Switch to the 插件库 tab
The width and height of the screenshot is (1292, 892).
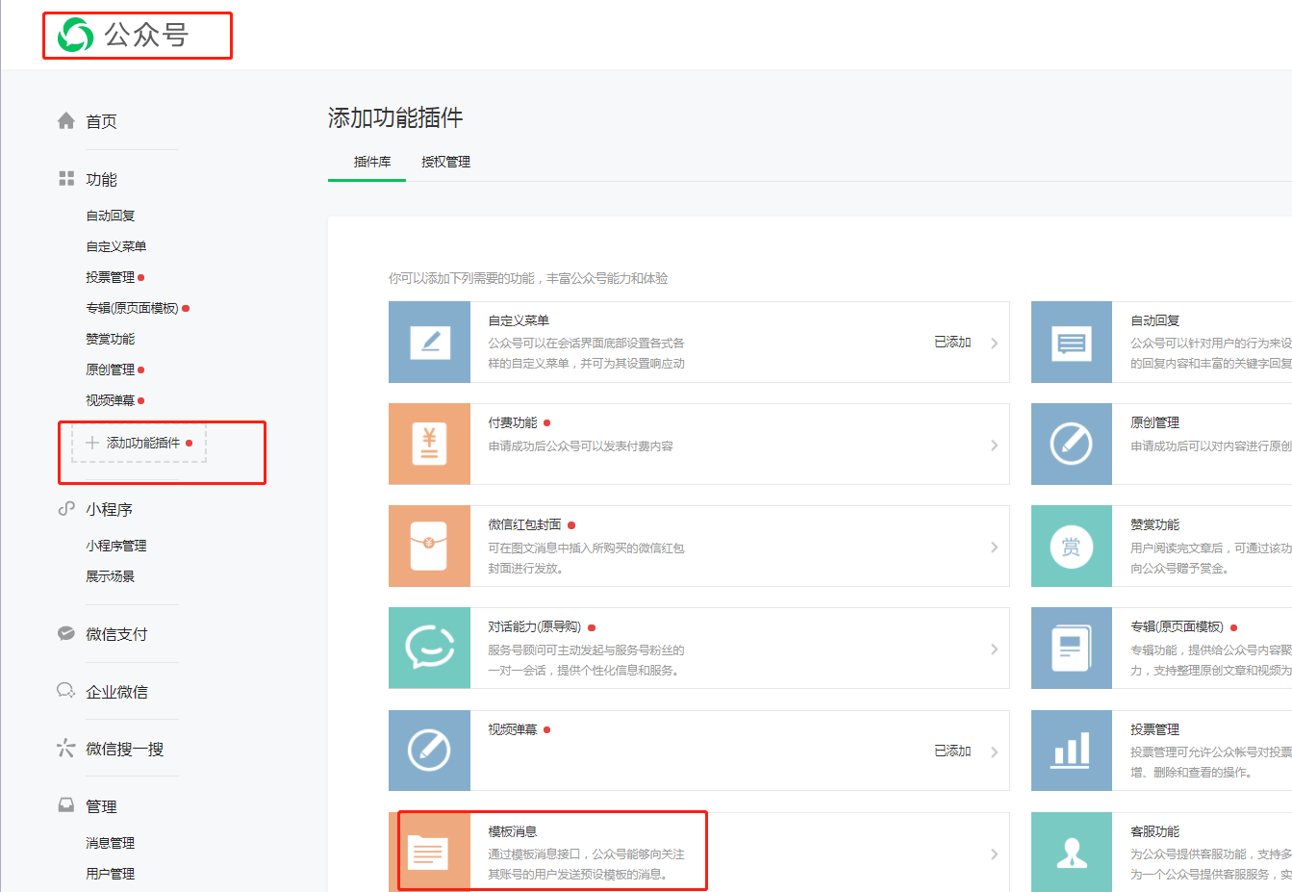pos(372,162)
